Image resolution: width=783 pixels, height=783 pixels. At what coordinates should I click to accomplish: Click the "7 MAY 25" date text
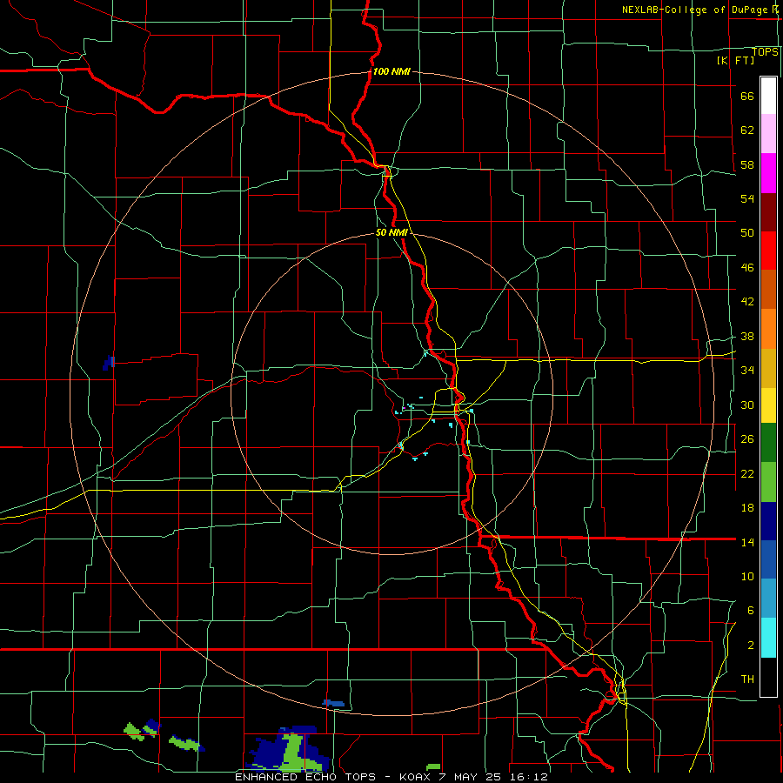click(x=472, y=777)
